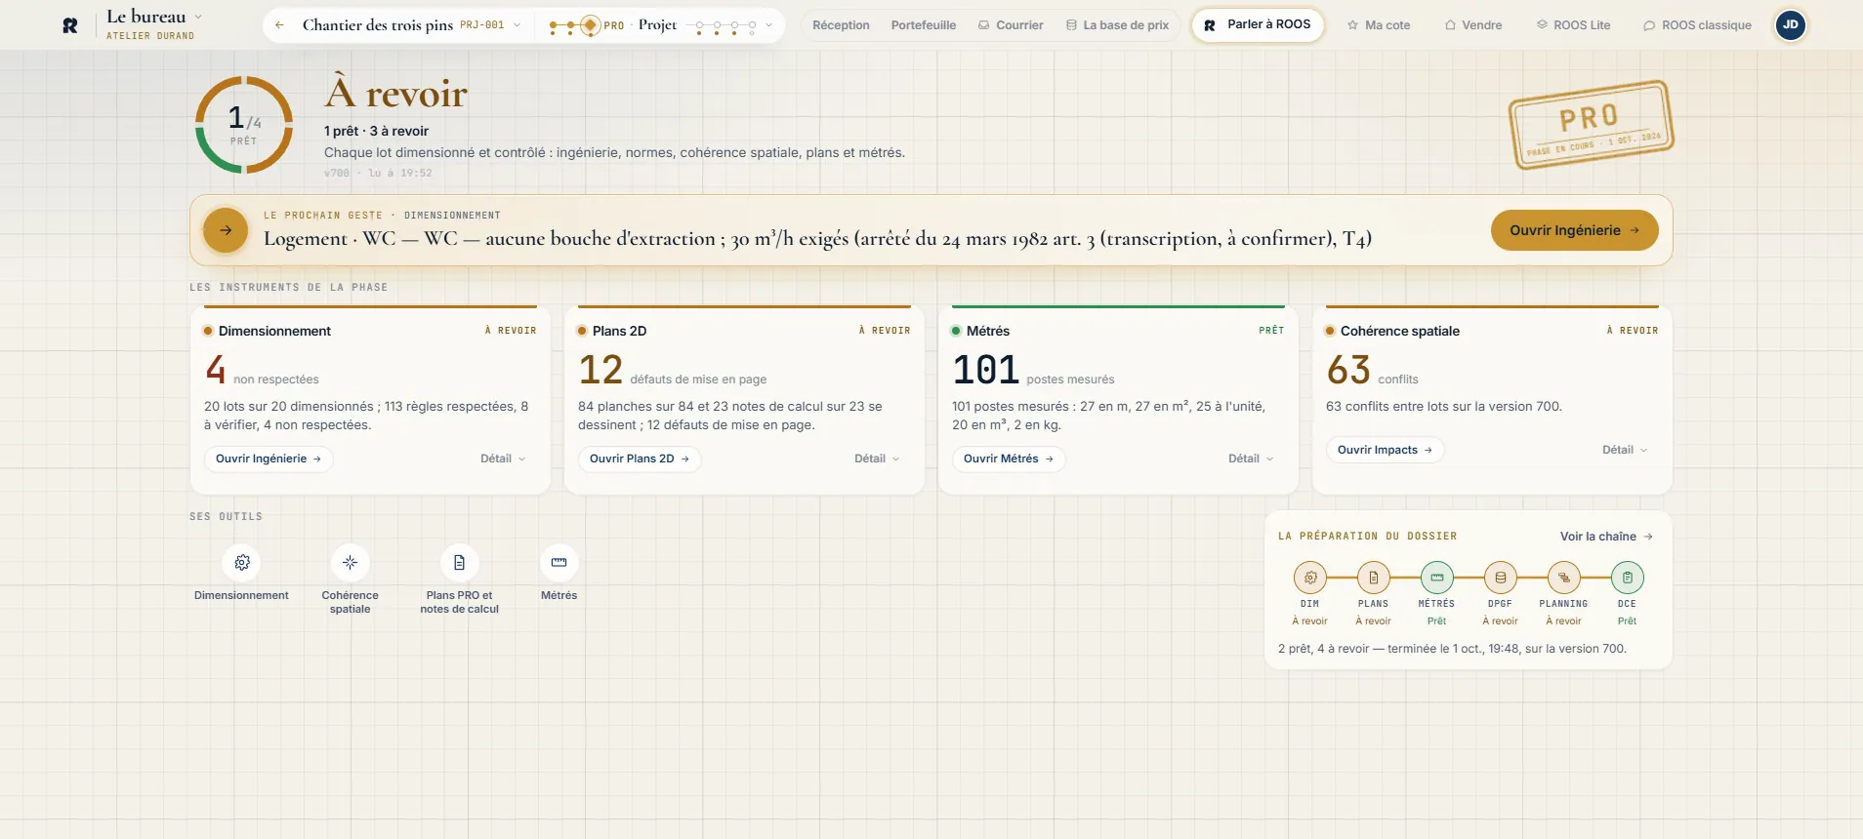The height and width of the screenshot is (839, 1863).
Task: Click Ouvrir Métrés button
Action: [x=1009, y=459]
